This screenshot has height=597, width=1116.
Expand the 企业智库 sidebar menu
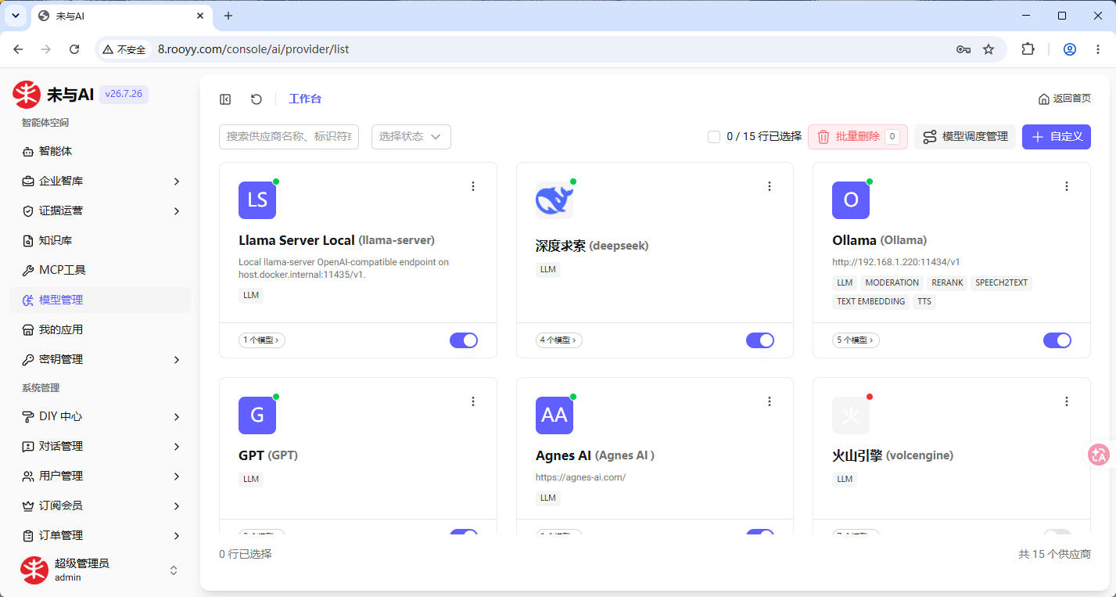point(100,181)
